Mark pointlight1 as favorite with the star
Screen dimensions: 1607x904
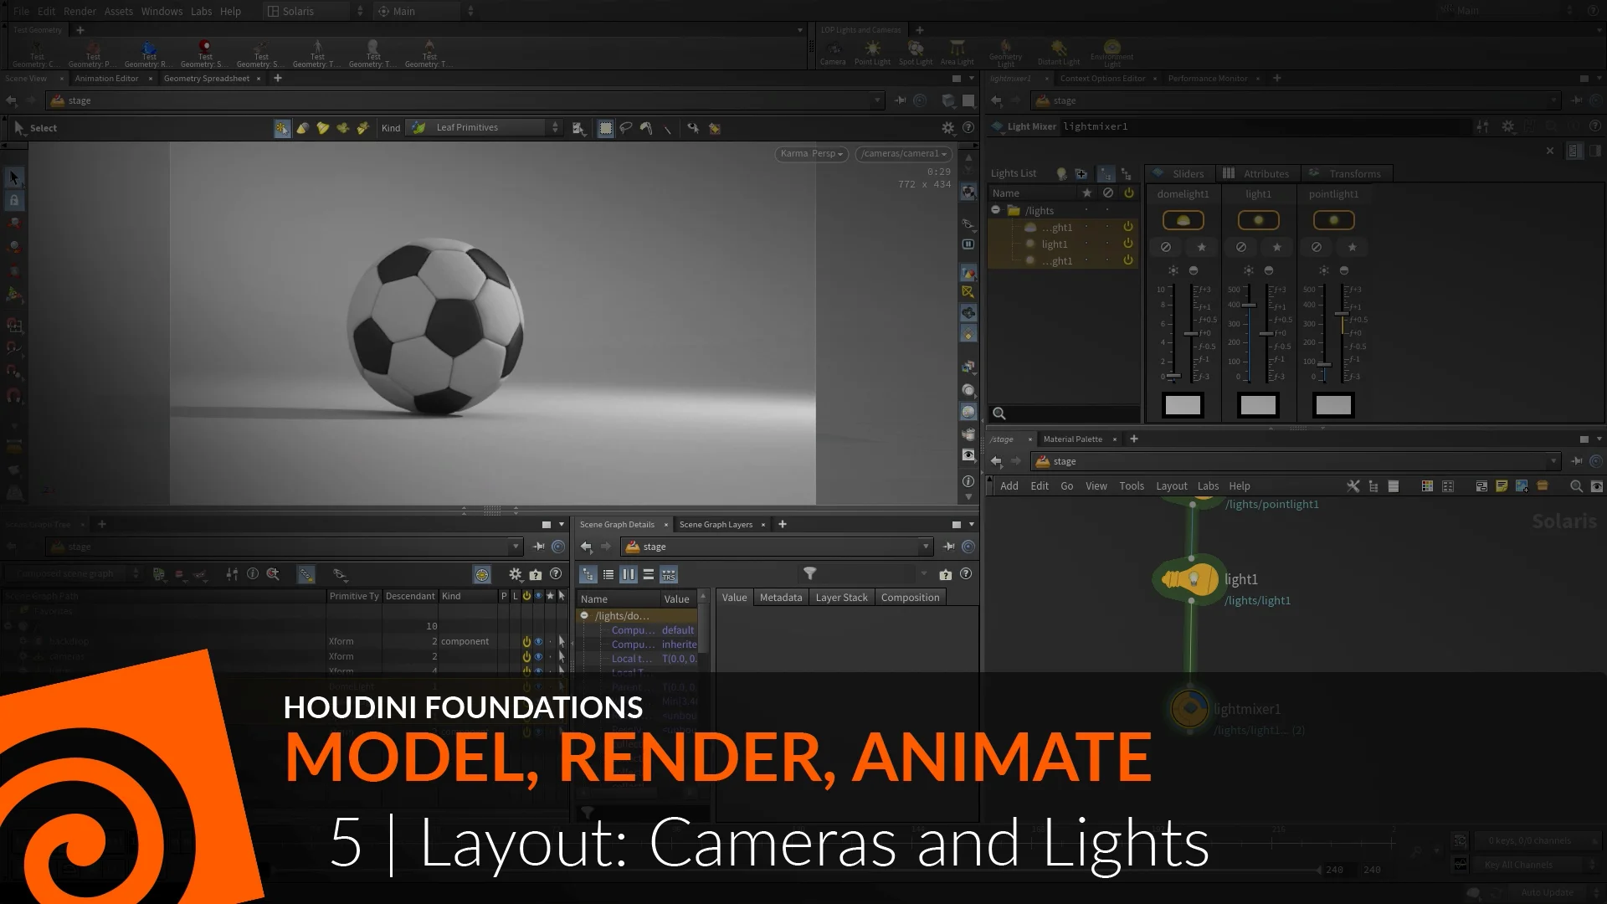pyautogui.click(x=1352, y=247)
